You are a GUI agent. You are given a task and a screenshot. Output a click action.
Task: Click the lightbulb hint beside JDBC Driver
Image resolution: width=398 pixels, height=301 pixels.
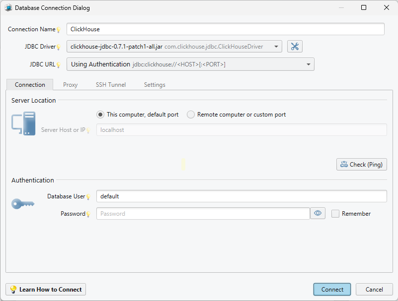[58, 47]
